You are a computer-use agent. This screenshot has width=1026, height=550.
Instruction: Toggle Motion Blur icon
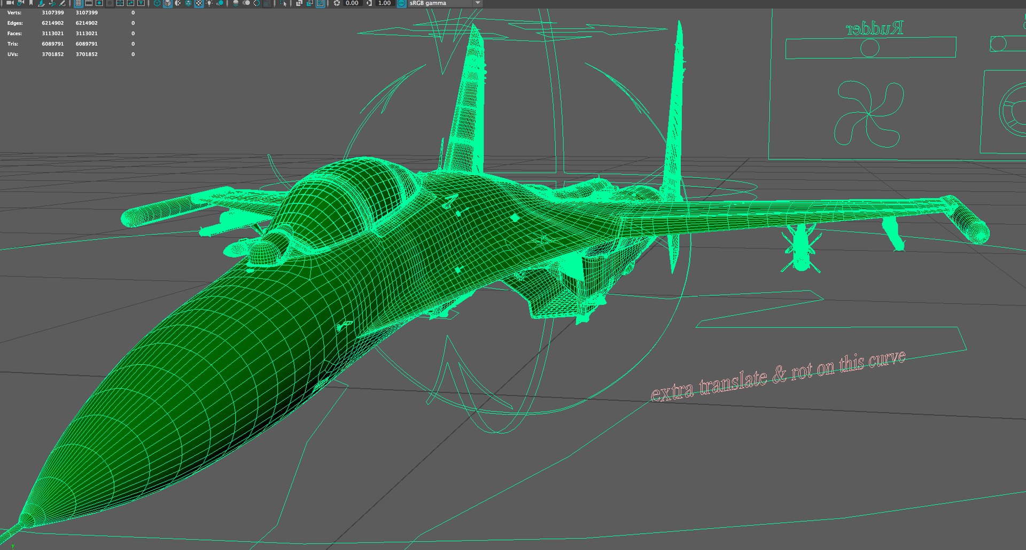tap(246, 3)
